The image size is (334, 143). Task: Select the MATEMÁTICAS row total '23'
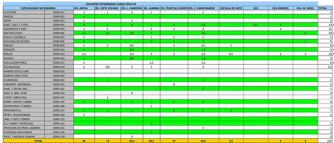[325, 33]
